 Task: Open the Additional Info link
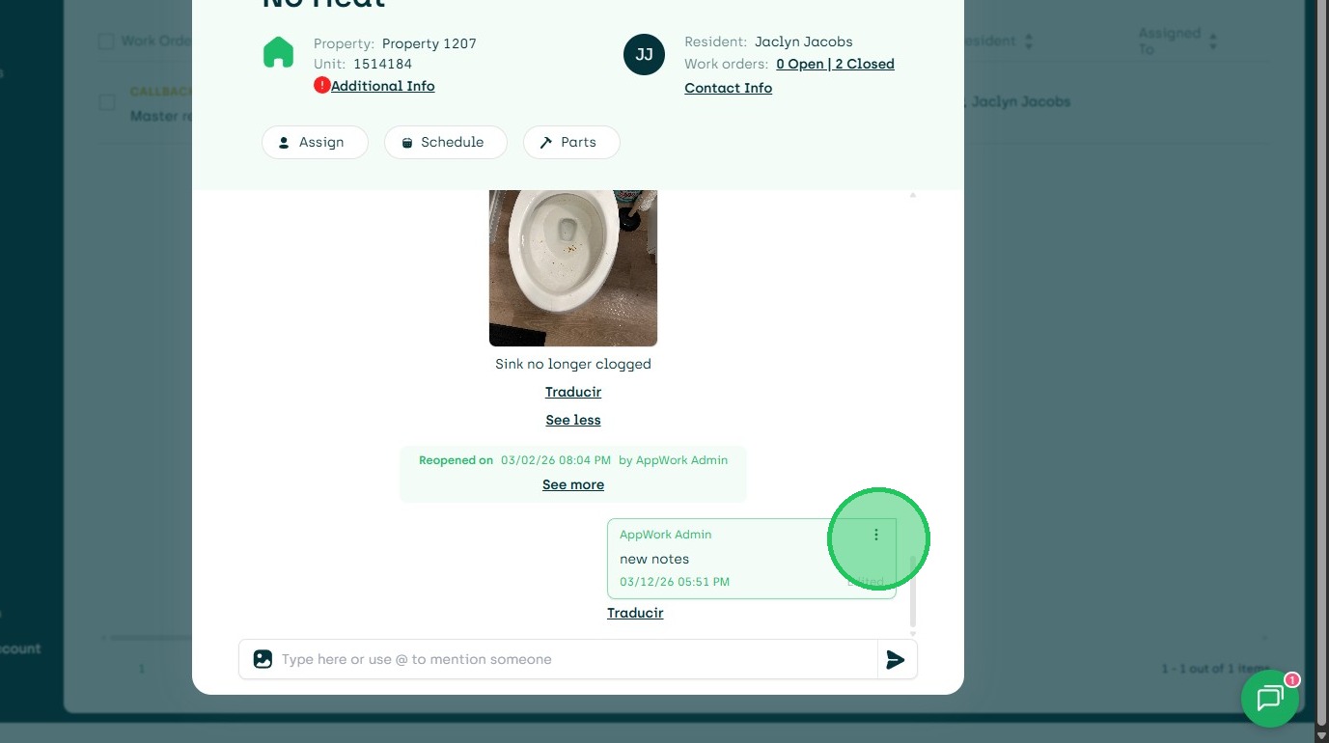[x=382, y=86]
